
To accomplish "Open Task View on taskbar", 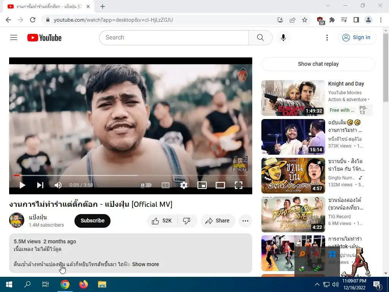I will (x=46, y=284).
